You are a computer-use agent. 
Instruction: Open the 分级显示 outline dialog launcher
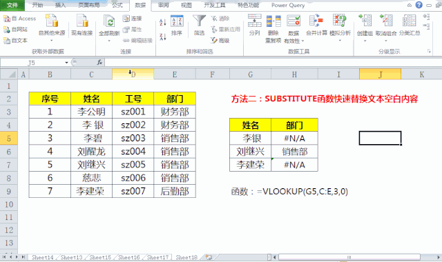[x=429, y=51]
